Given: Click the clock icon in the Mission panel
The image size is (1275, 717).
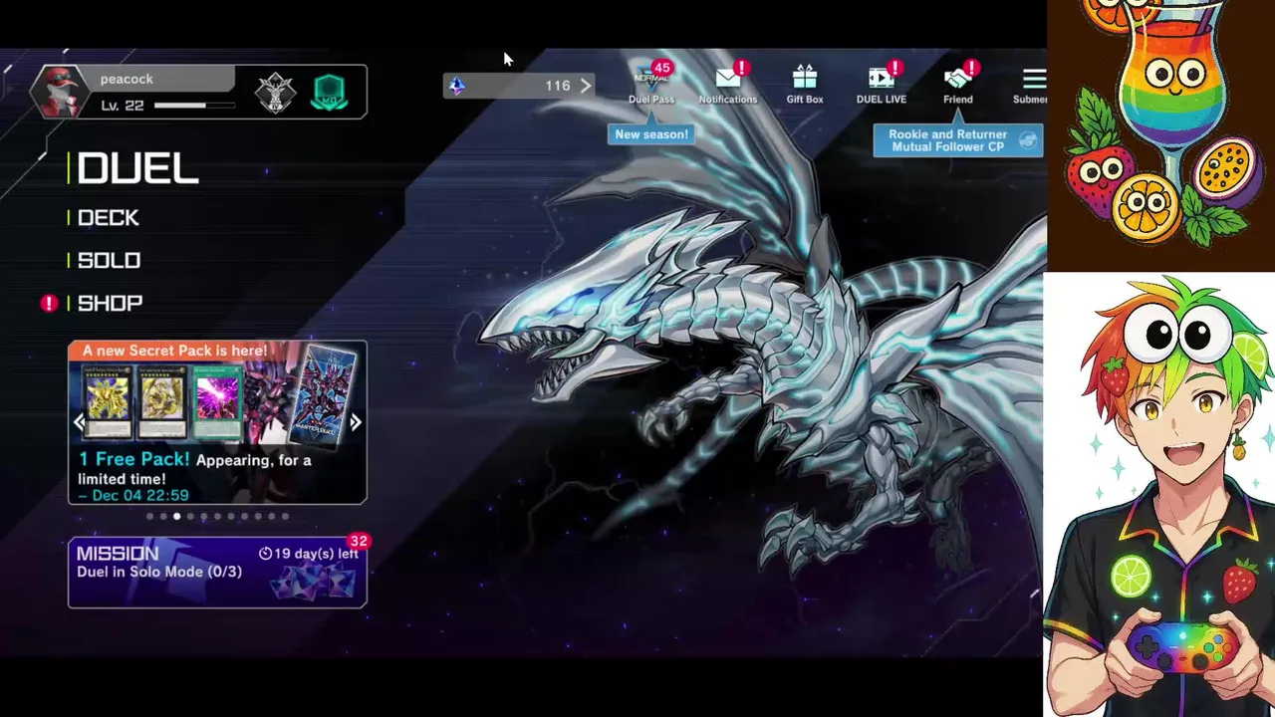Looking at the screenshot, I should [265, 554].
